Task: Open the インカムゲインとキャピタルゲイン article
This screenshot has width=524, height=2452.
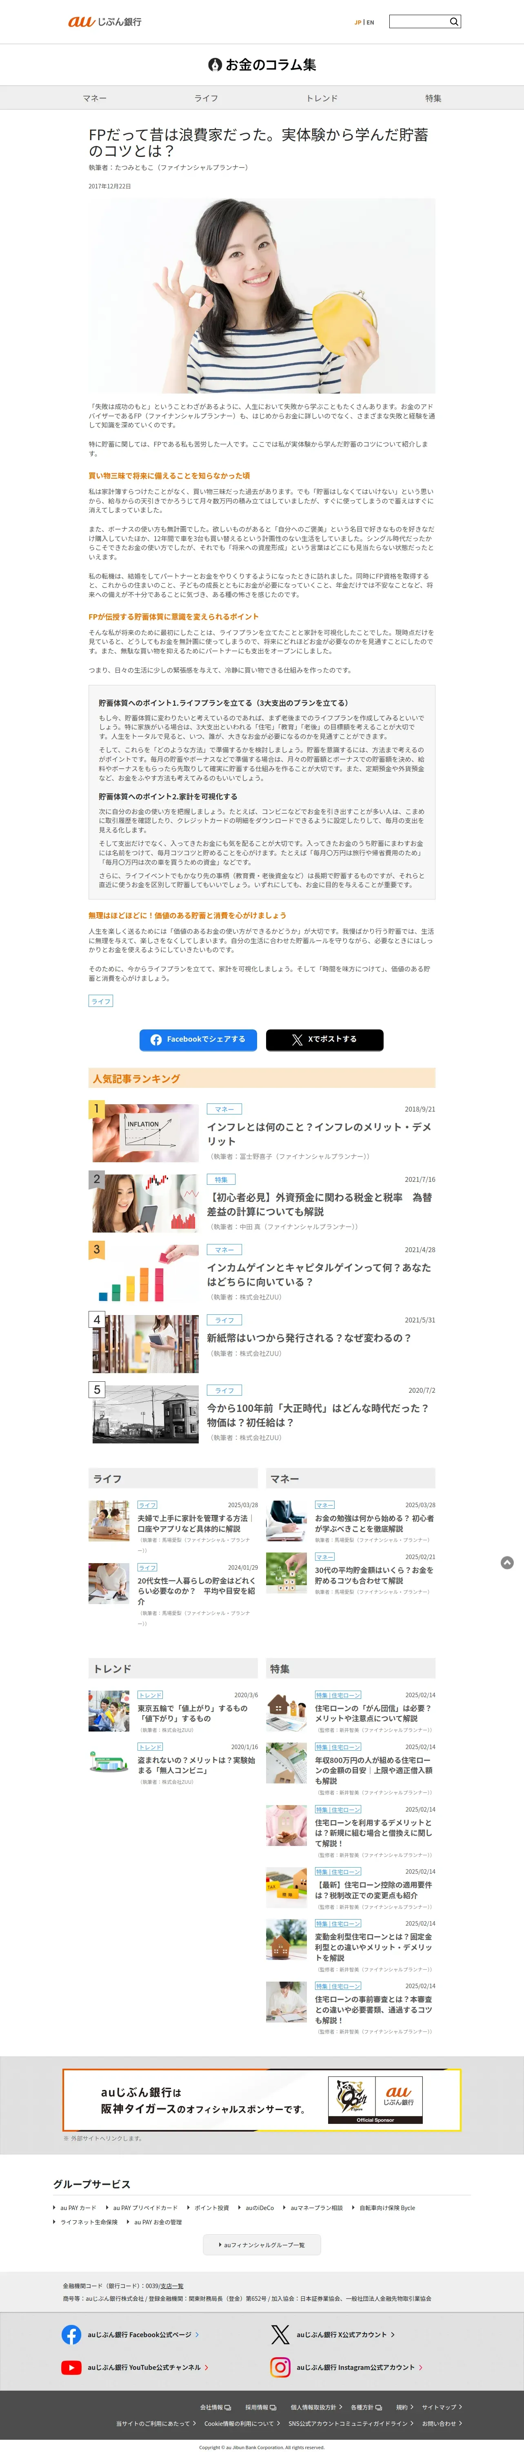Action: tap(320, 1275)
